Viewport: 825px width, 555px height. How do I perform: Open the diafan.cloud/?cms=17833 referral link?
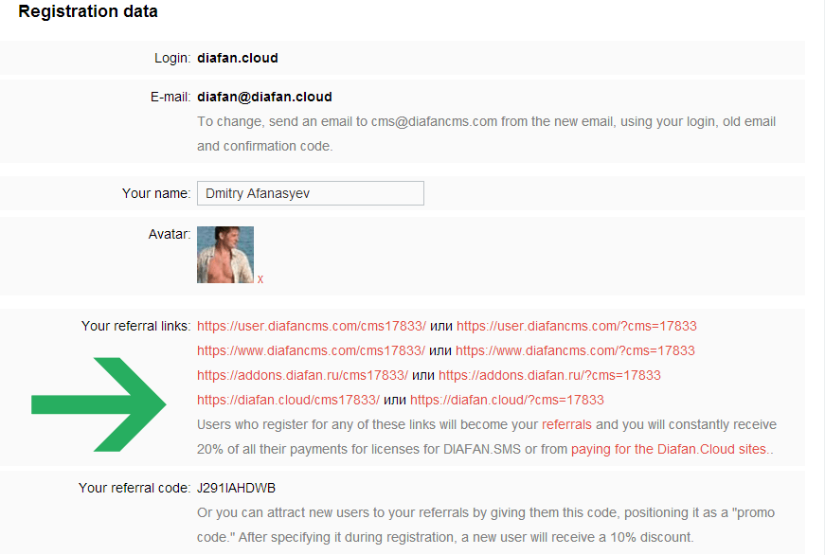tap(507, 401)
